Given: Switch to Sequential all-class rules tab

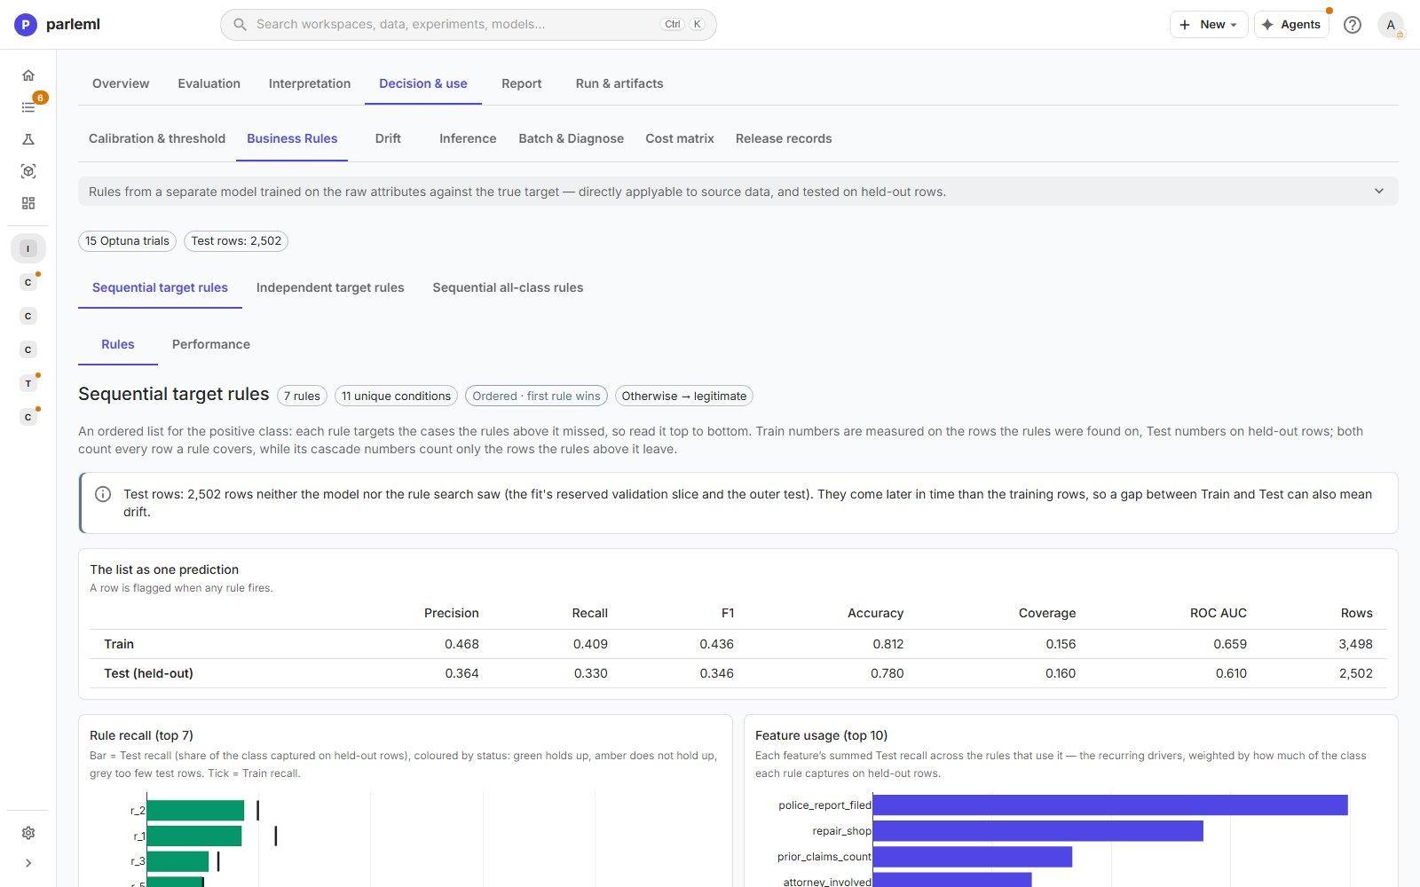Looking at the screenshot, I should click(508, 287).
